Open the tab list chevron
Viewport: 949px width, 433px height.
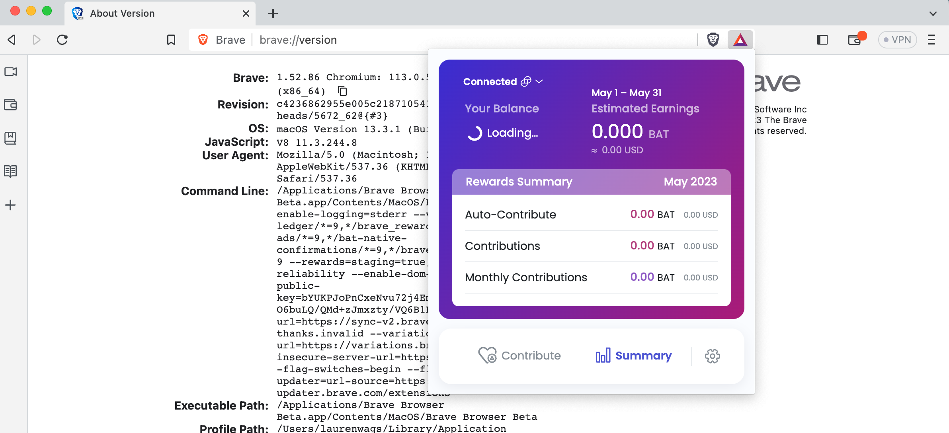pos(933,13)
